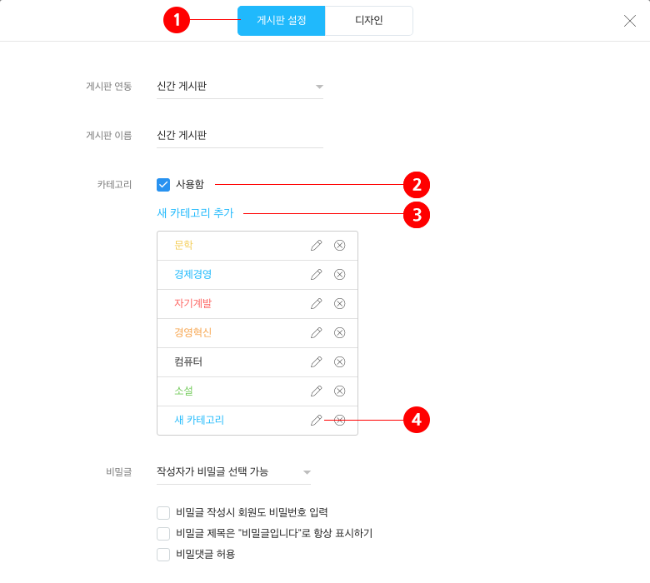The height and width of the screenshot is (583, 650).
Task: Remove the 자기계발 category
Action: click(x=339, y=304)
